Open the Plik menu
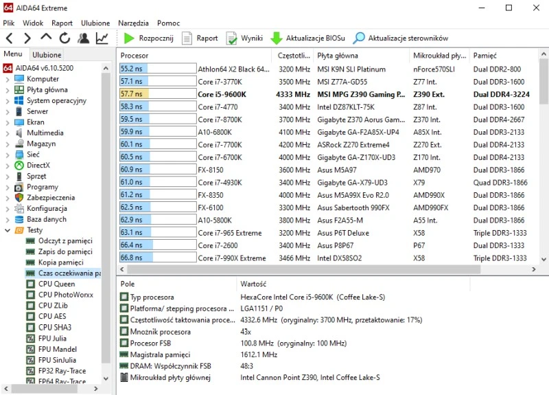 (9, 23)
